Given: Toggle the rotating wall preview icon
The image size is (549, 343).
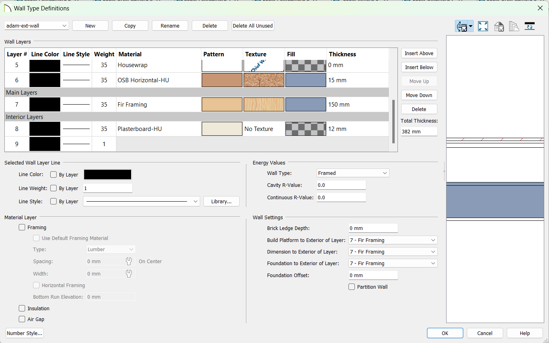Looking at the screenshot, I should (x=462, y=26).
